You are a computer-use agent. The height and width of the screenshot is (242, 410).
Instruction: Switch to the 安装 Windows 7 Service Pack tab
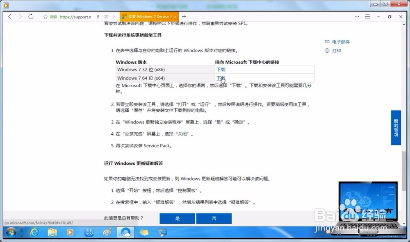point(149,16)
